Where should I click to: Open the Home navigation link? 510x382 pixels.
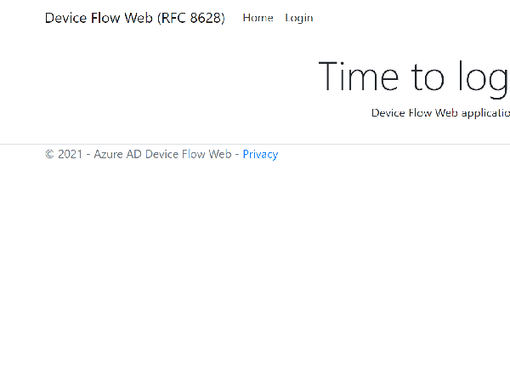pos(258,18)
